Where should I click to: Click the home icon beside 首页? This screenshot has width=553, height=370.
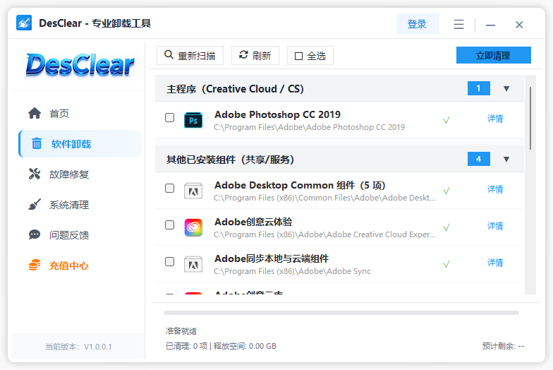(x=35, y=113)
